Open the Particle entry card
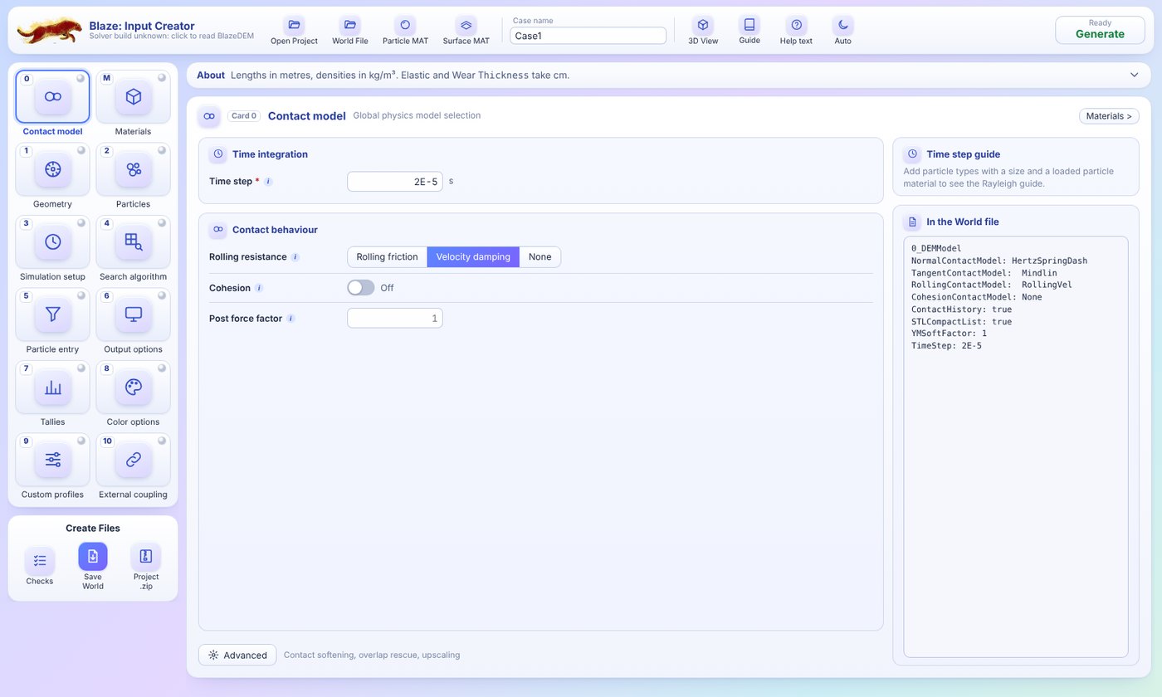 click(52, 314)
